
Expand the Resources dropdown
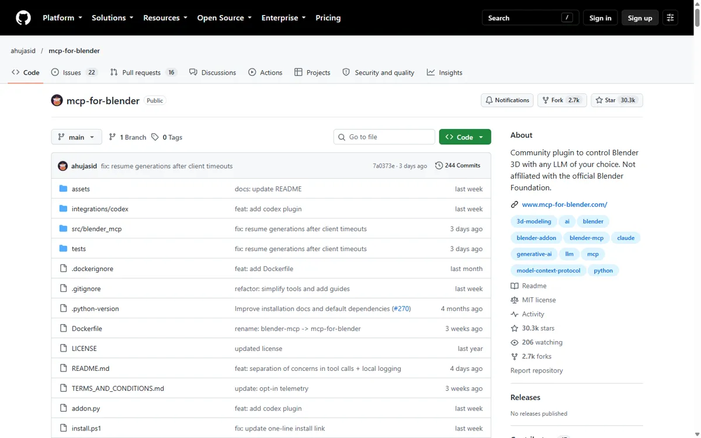point(165,18)
